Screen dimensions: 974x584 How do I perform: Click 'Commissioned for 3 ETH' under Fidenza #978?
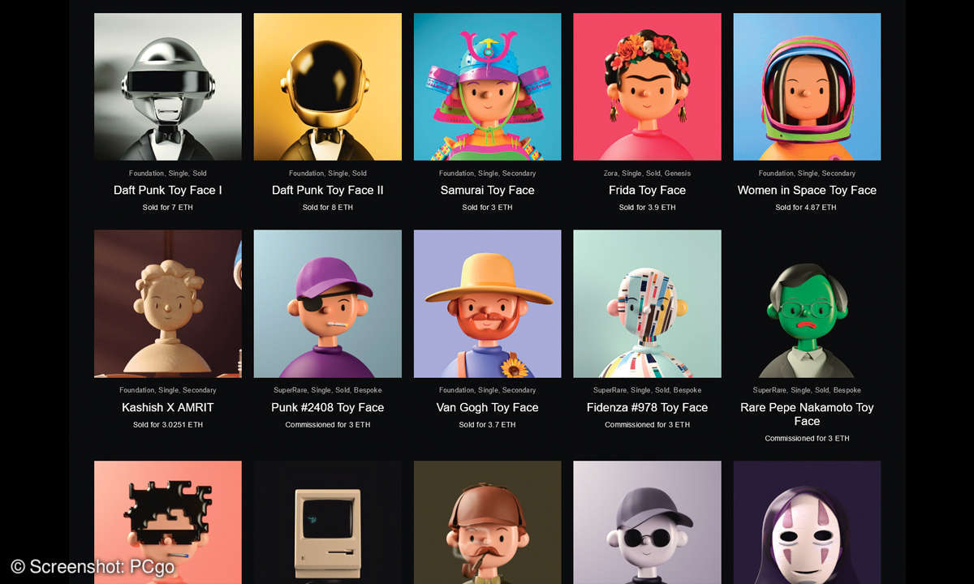click(647, 425)
